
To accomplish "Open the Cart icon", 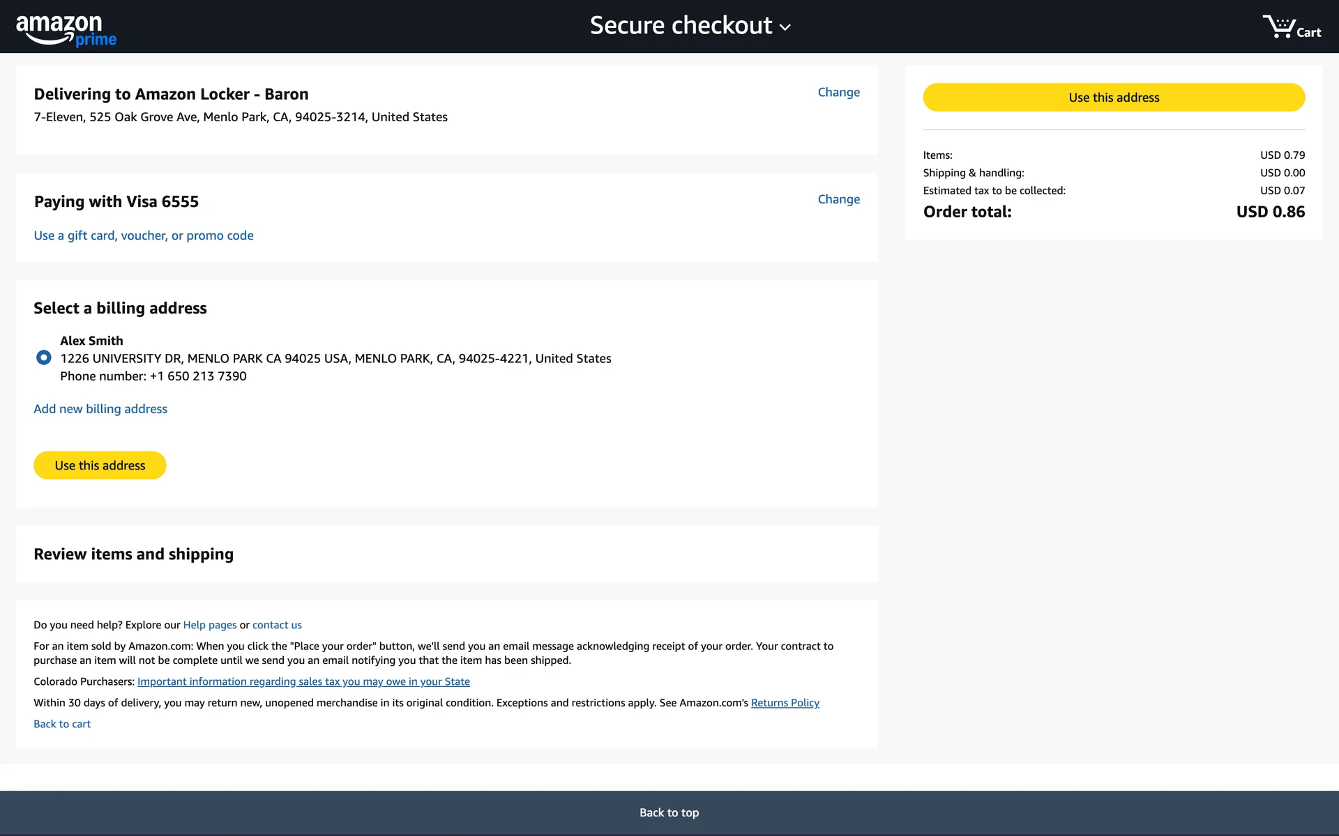I will point(1291,28).
